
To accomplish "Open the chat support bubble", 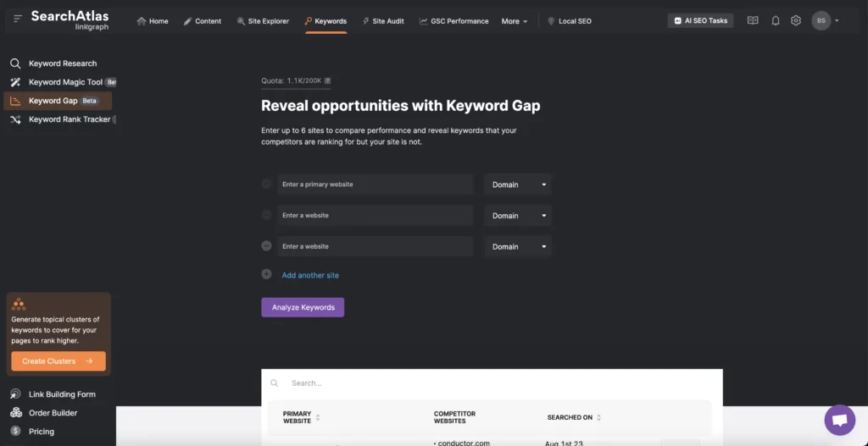I will (x=840, y=420).
